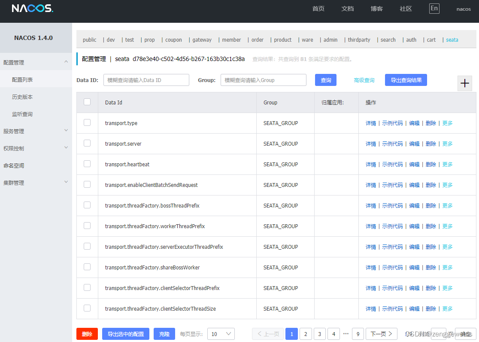Switch to the coupon namespace tab
Screen dimensions: 479x342
coord(173,40)
